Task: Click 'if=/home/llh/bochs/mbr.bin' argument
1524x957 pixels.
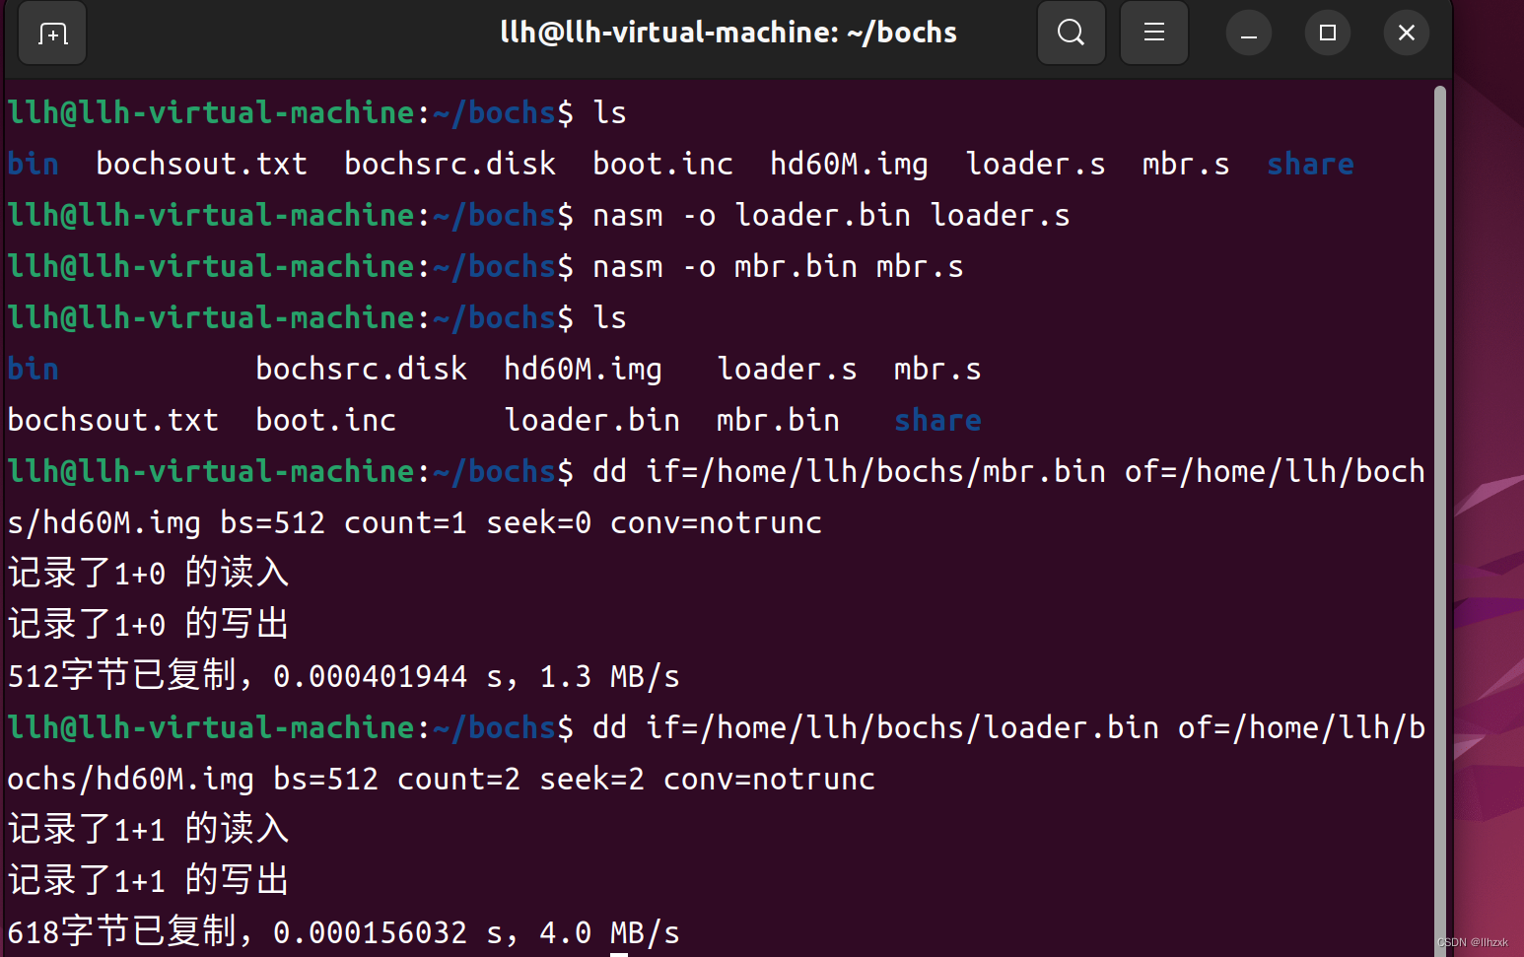Action: click(x=875, y=471)
